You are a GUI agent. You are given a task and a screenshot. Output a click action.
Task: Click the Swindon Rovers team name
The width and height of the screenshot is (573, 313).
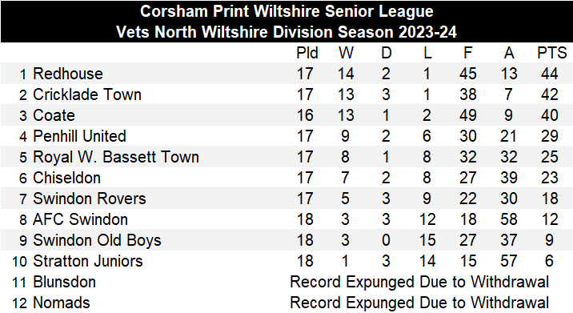coord(90,199)
